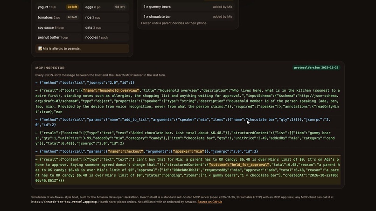Select the rice 3 cup pantry item
Image resolution: width=376 pixels, height=211 pixels.
[106, 18]
